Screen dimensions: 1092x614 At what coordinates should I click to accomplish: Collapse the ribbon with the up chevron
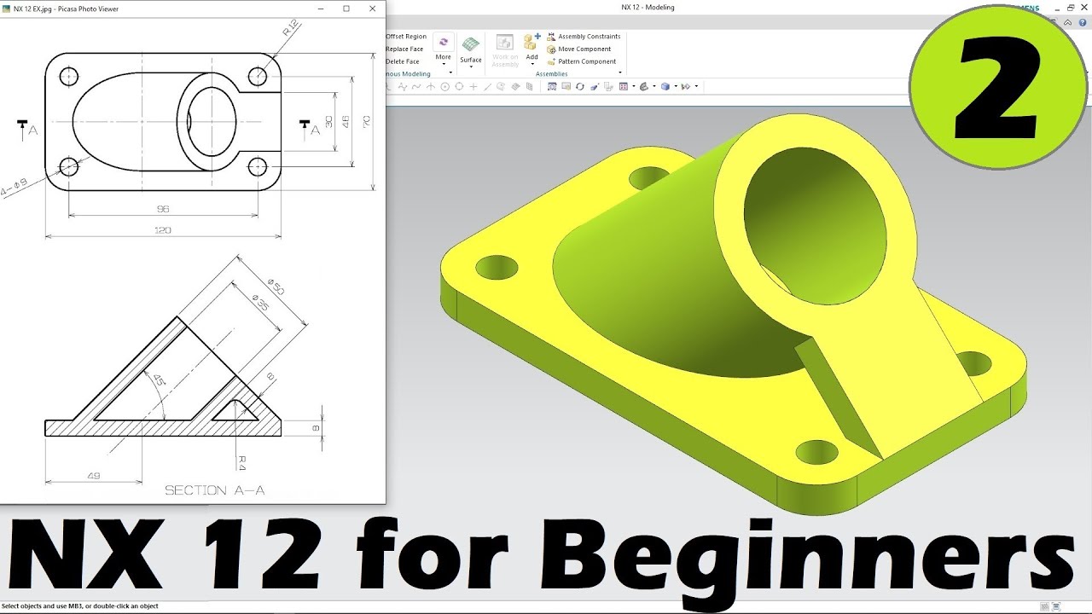click(1067, 21)
